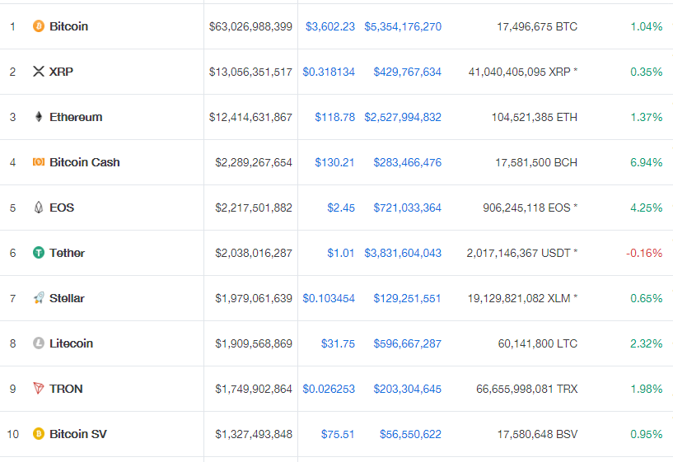Open the Stellar name link
This screenshot has height=462, width=673.
(67, 298)
